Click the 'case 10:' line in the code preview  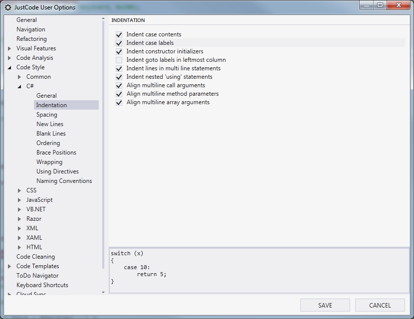pos(137,267)
